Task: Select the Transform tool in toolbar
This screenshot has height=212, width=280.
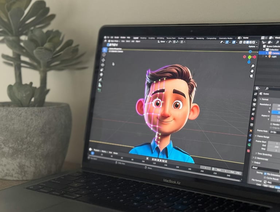Action: [x=101, y=74]
